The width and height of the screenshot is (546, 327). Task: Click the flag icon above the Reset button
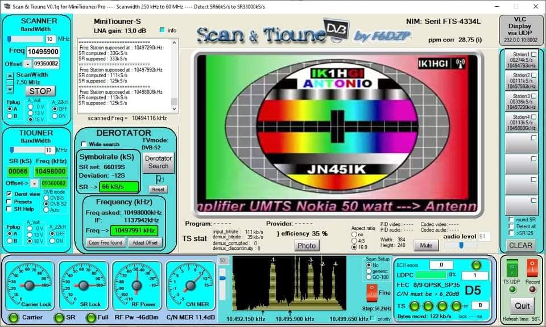click(x=159, y=179)
